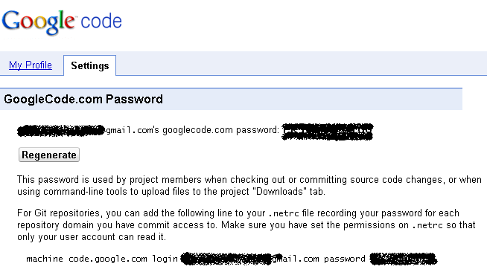
Task: Click 'For Git repositories' paragraph start
Action: click(x=58, y=213)
